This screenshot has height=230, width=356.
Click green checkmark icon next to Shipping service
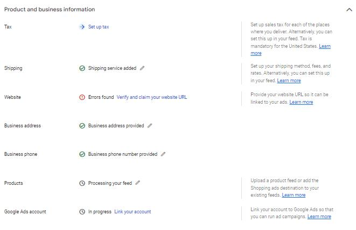point(82,68)
